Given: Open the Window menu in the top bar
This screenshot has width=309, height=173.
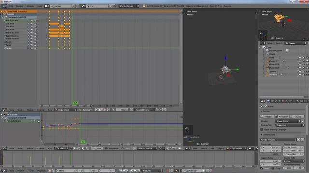Looking at the screenshot, I should click(30, 6).
